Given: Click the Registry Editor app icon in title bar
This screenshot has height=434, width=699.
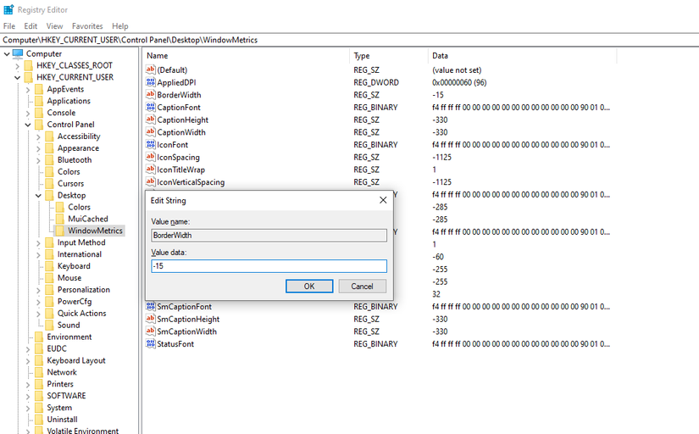Looking at the screenshot, I should coord(8,9).
